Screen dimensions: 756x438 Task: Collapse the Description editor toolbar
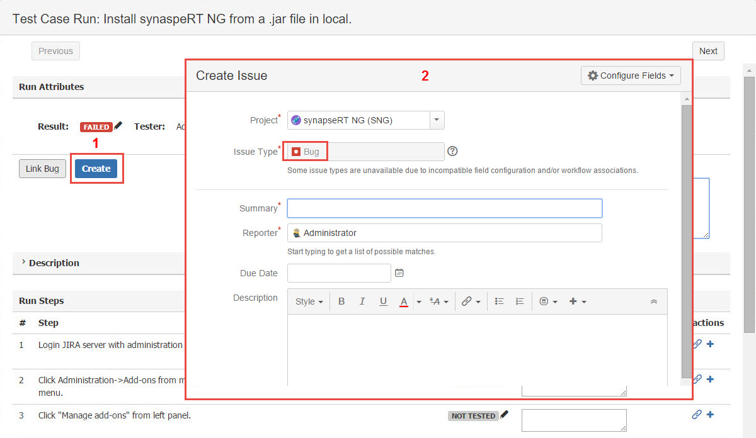pos(653,301)
